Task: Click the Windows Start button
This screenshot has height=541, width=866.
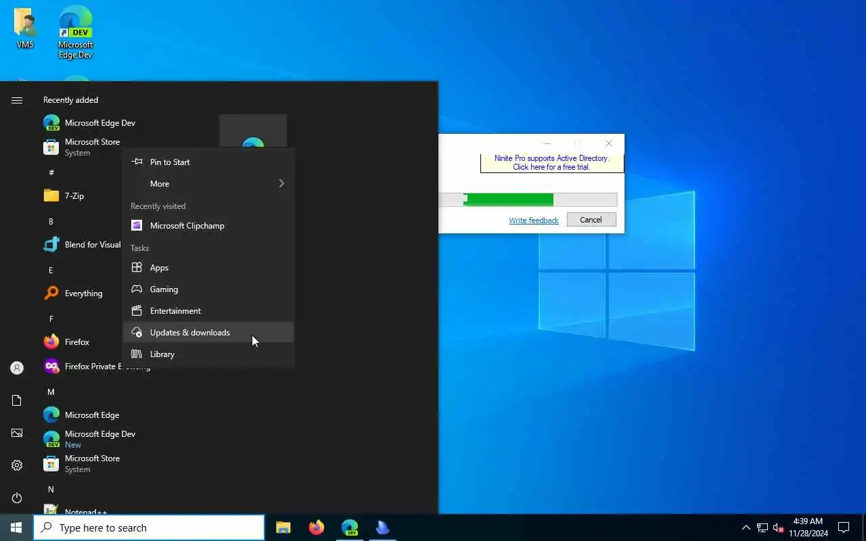Action: pos(16,527)
